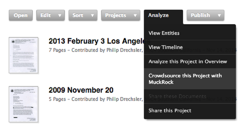Expand the Projects dropdown arrow
This screenshot has width=252, height=132.
pyautogui.click(x=135, y=15)
